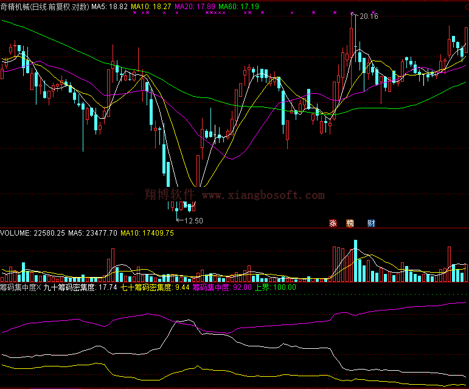Screen dimensions: 469x389
Task: Click the yellow volume MA10: 17409.75 label
Action: [148, 233]
